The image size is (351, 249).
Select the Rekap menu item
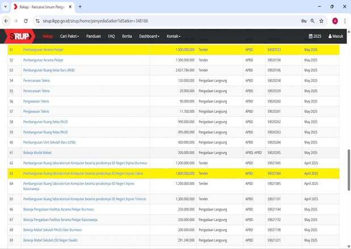tap(48, 36)
